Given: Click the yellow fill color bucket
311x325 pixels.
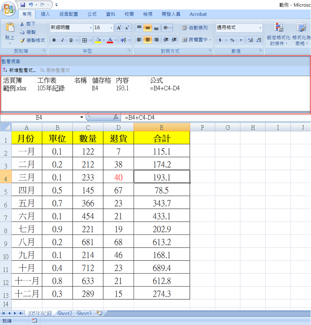Looking at the screenshot, I should [98, 40].
